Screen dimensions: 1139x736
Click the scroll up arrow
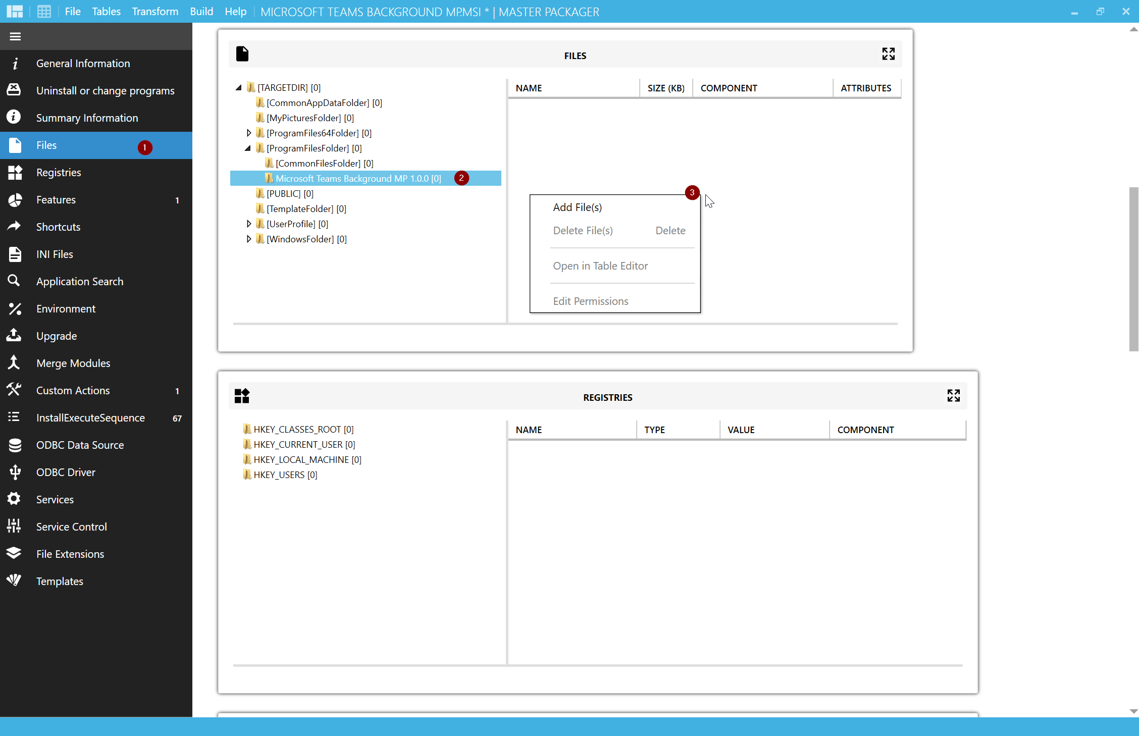pos(1133,29)
